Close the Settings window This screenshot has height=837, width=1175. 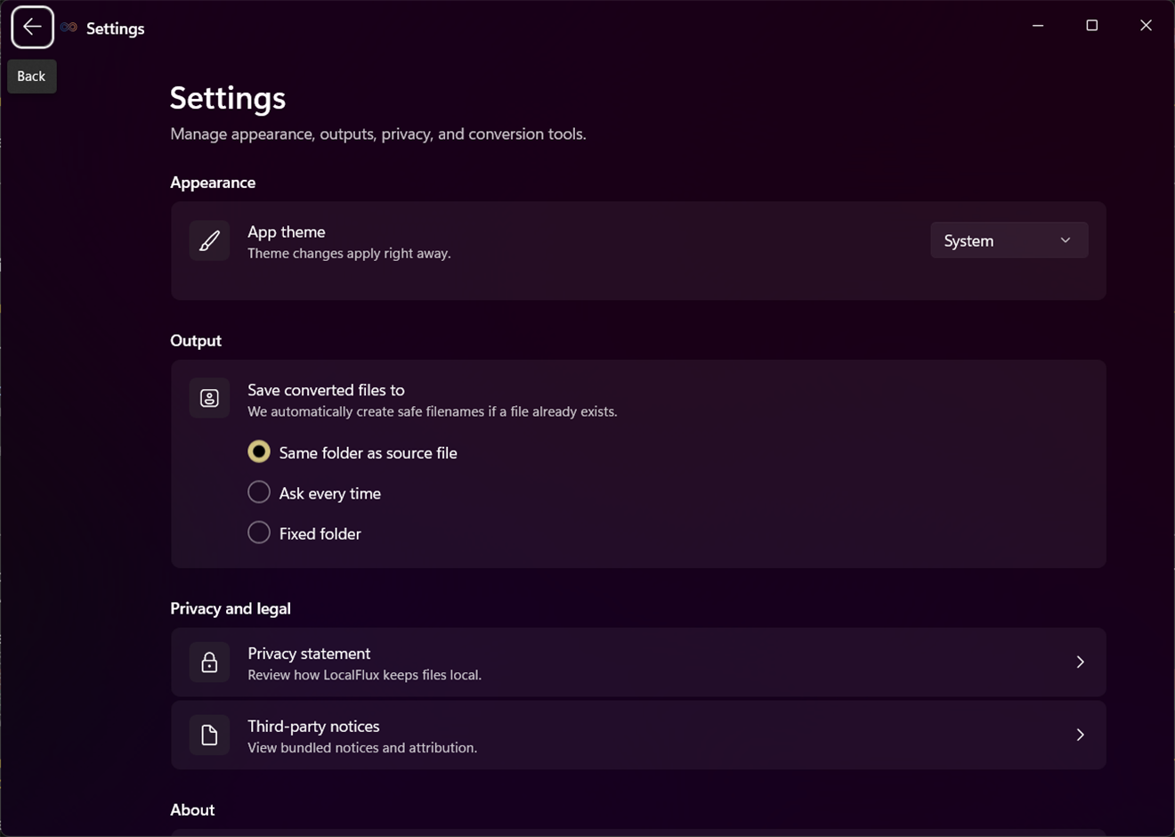1147,26
